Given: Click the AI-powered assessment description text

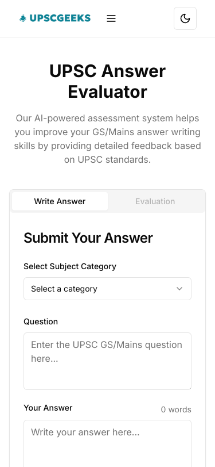Looking at the screenshot, I should click(x=108, y=139).
